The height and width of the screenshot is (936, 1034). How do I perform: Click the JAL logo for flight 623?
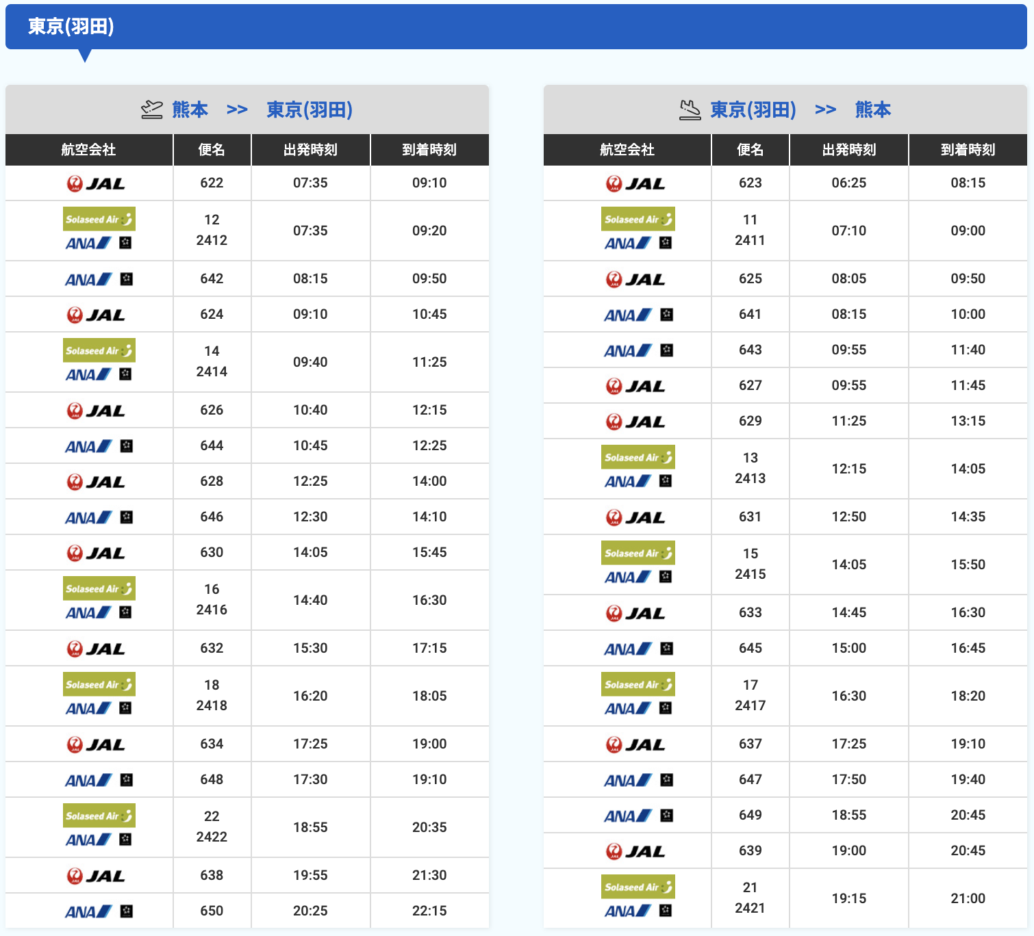pos(635,183)
